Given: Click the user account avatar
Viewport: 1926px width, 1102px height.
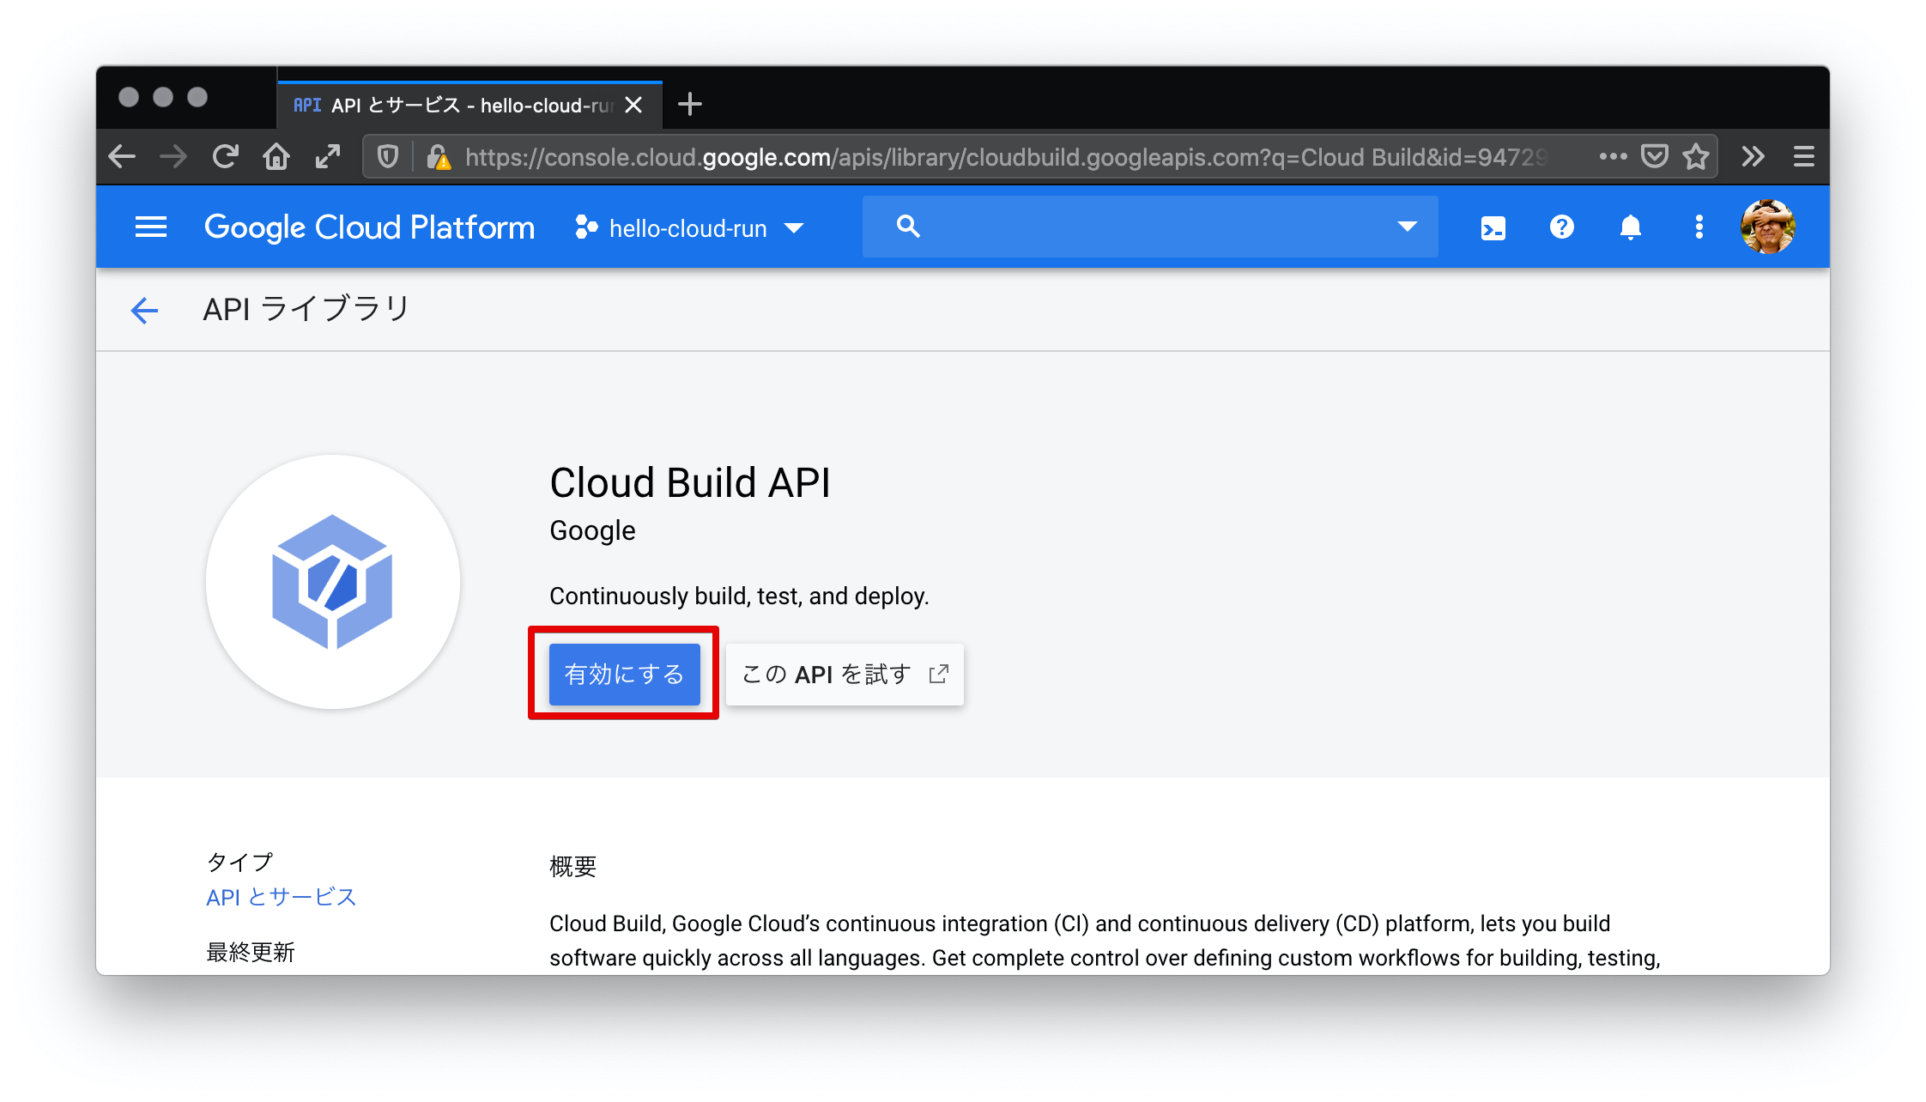Looking at the screenshot, I should pos(1767,227).
